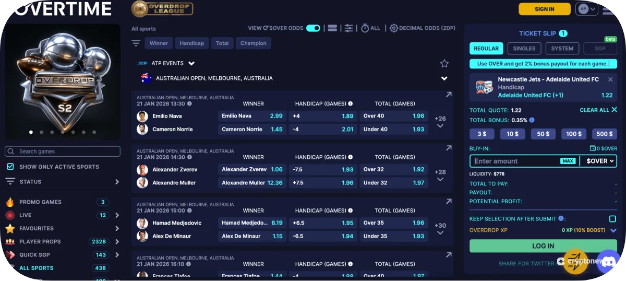
Task: Favourite the ATP Events with star icon
Action: 444,63
